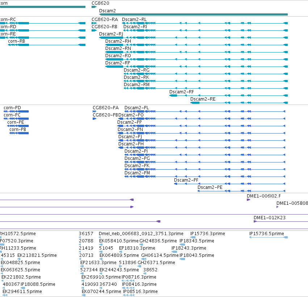
Task: Click the GH26371.5prime EST label
Action: (156, 263)
